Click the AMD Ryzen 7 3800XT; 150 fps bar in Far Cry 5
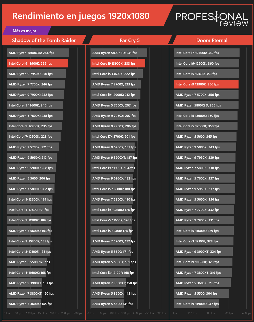Image resolution: width=254 pixels, height=322 pixels. pos(108,283)
